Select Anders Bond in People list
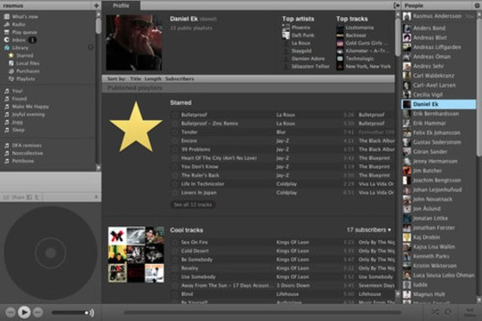The image size is (482, 321). pos(429,28)
